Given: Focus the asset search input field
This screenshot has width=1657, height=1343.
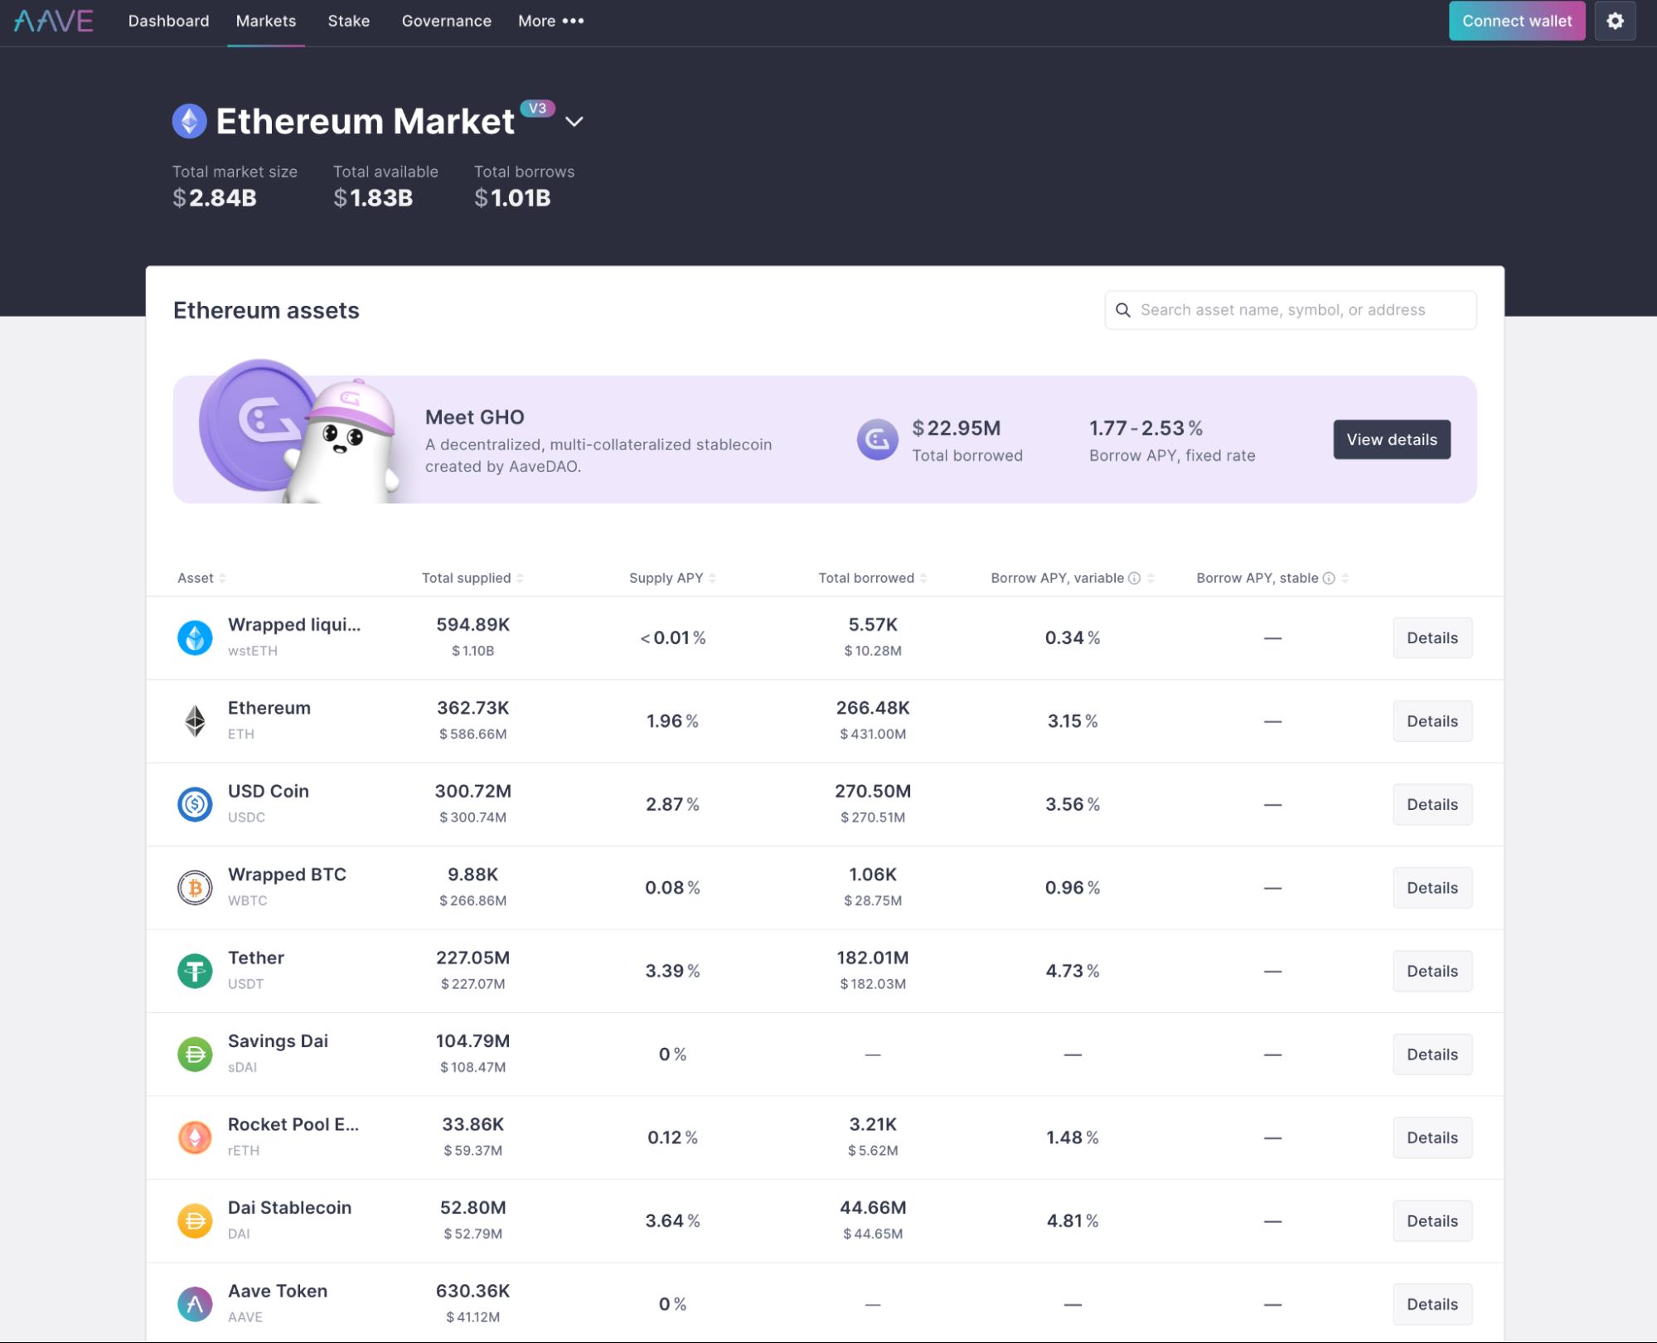Looking at the screenshot, I should coord(1290,310).
